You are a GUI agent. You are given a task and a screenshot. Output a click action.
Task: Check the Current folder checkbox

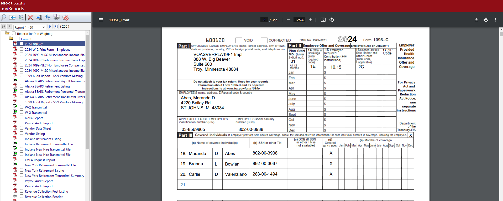pos(18,39)
